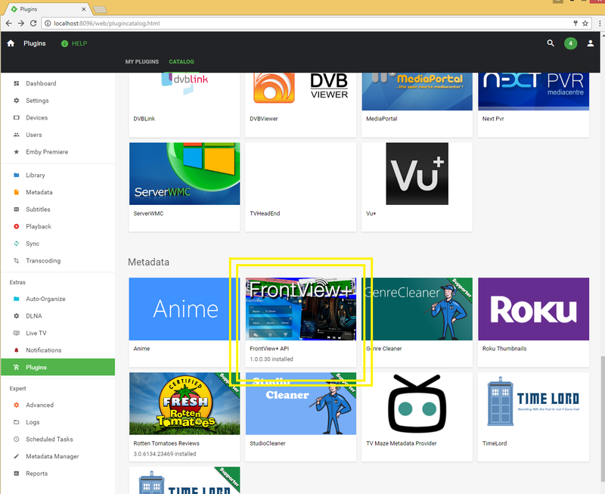Image resolution: width=605 pixels, height=494 pixels.
Task: Click the orange Advanced gear icon
Action: tap(16, 405)
